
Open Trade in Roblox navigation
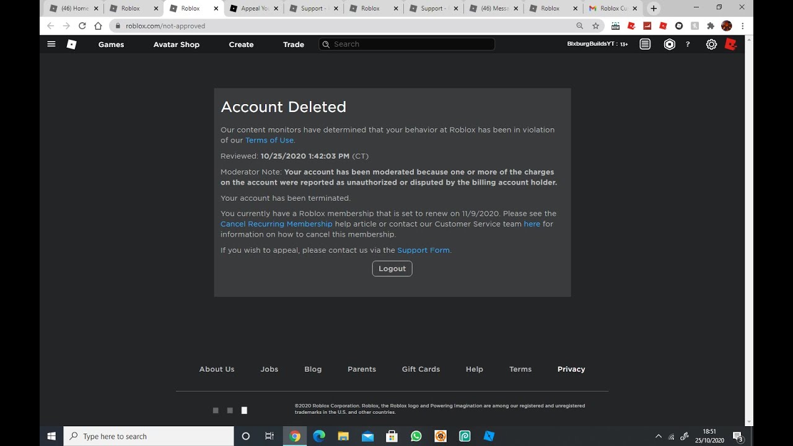click(294, 44)
